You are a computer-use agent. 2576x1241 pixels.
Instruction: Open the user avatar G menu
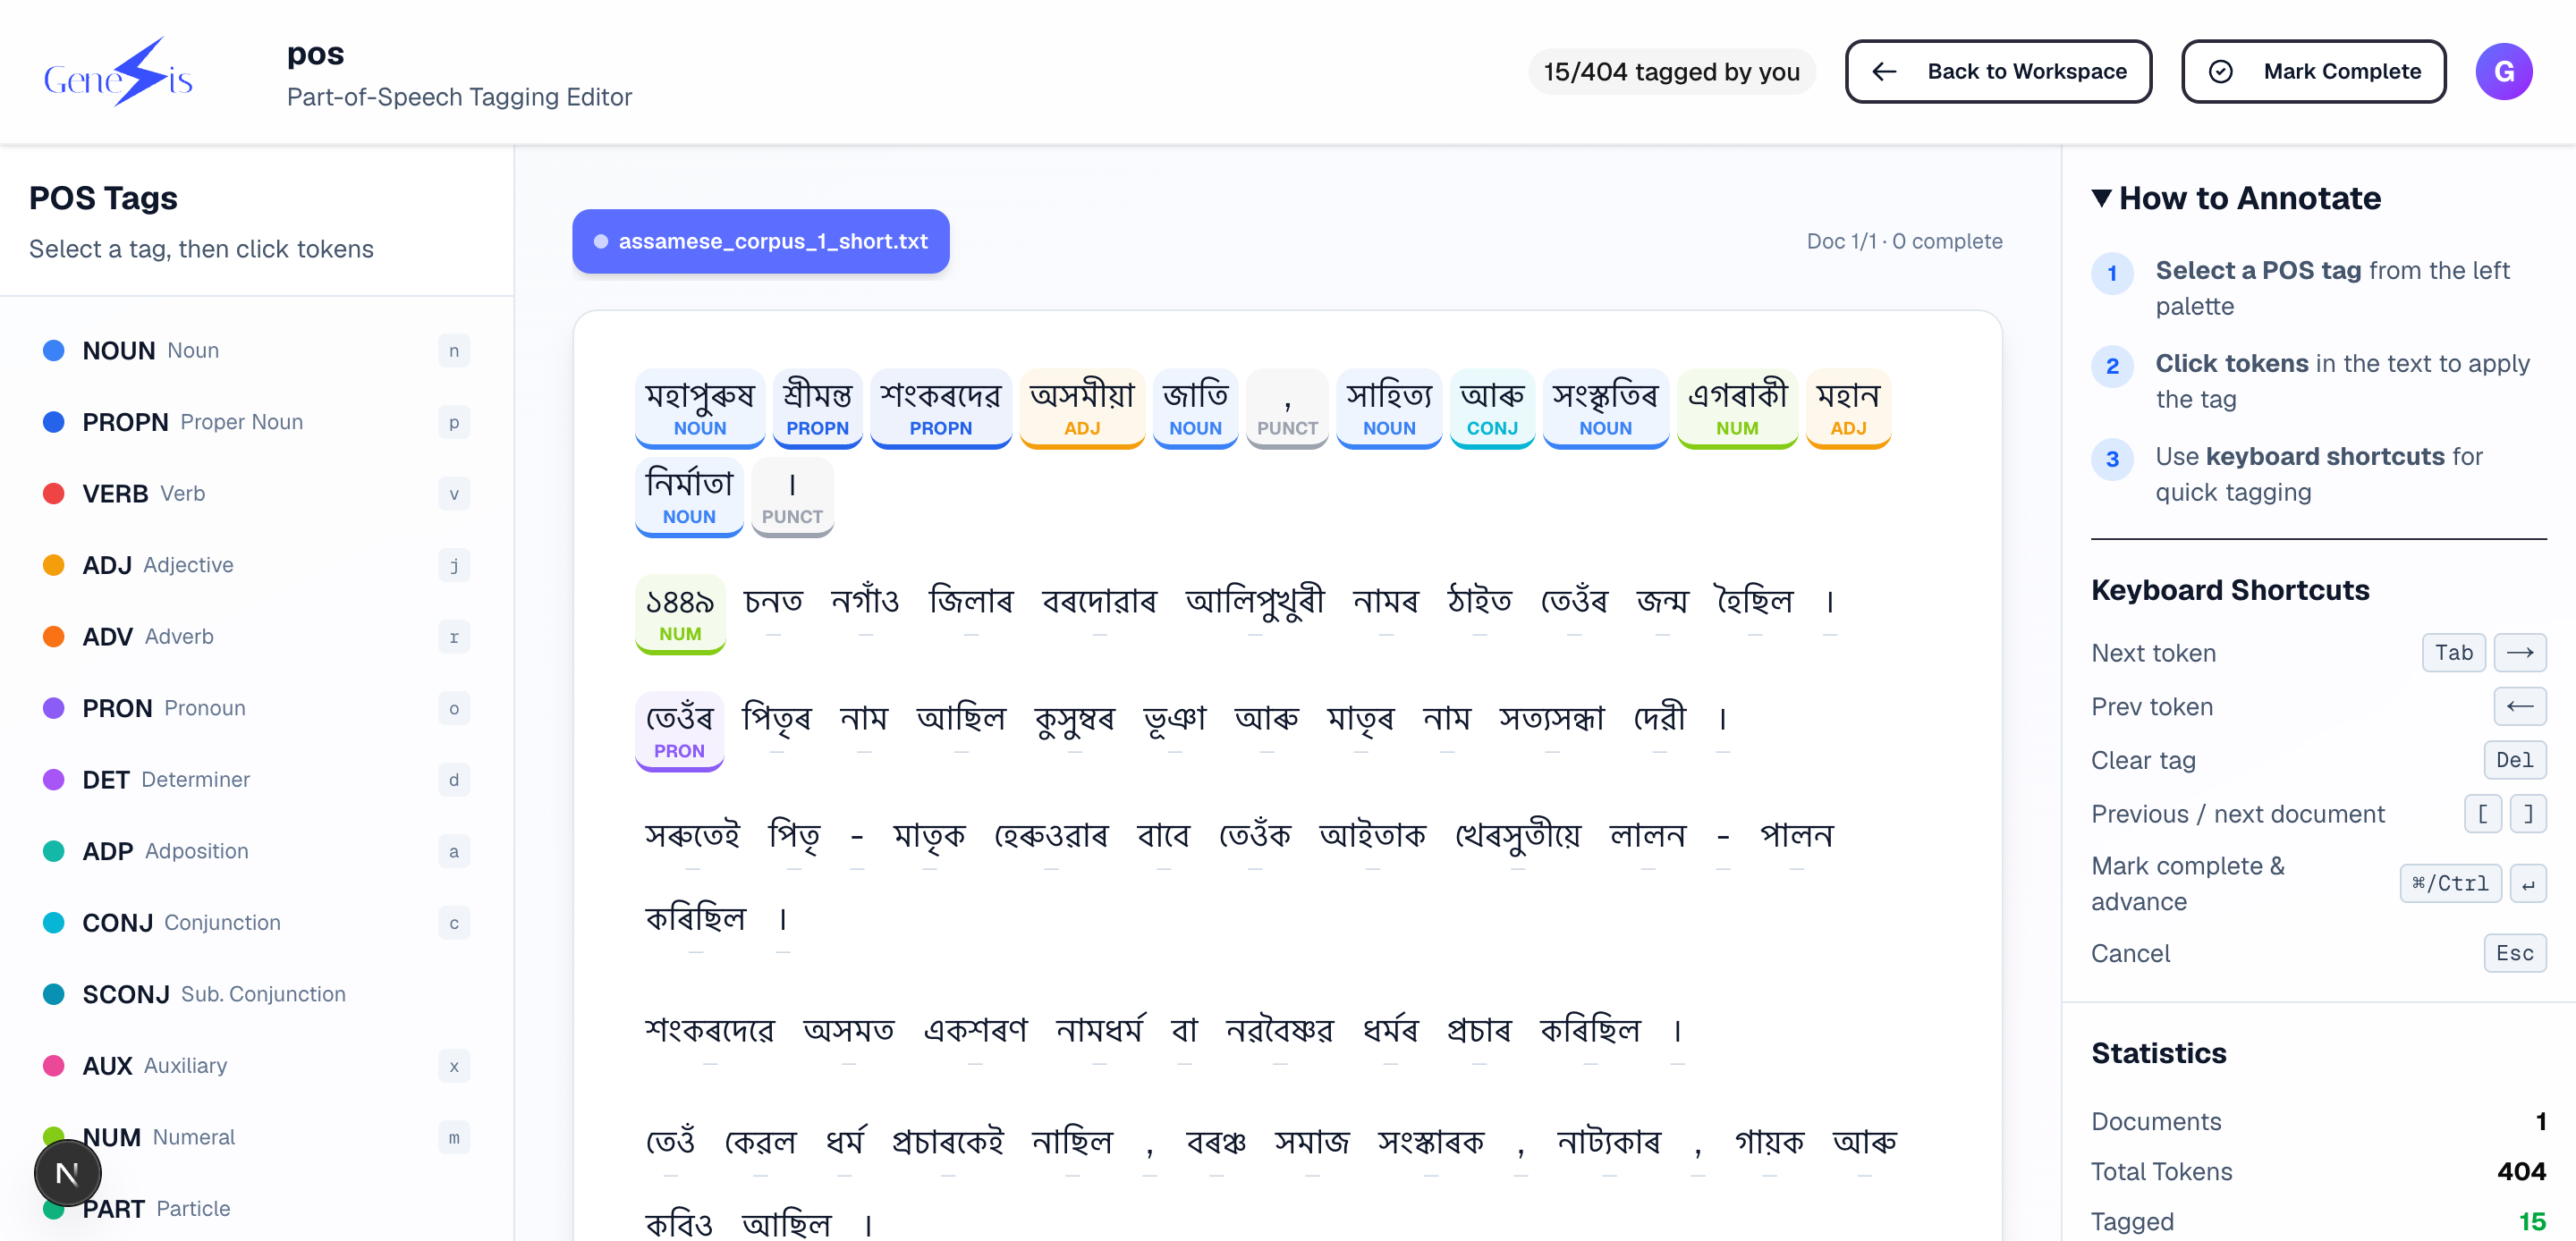(2503, 72)
